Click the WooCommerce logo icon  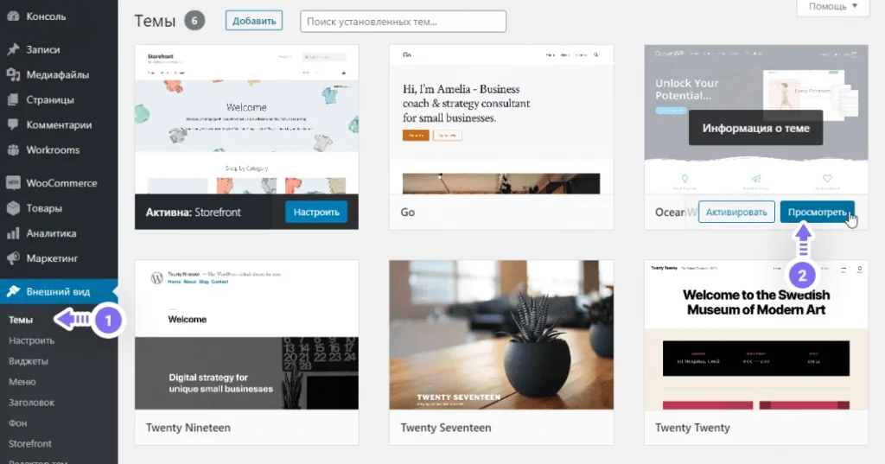pyautogui.click(x=13, y=183)
